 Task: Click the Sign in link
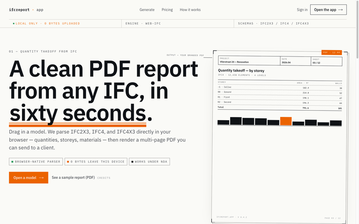pyautogui.click(x=302, y=9)
